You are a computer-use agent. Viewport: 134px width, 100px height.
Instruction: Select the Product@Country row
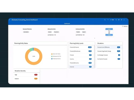[81, 63]
